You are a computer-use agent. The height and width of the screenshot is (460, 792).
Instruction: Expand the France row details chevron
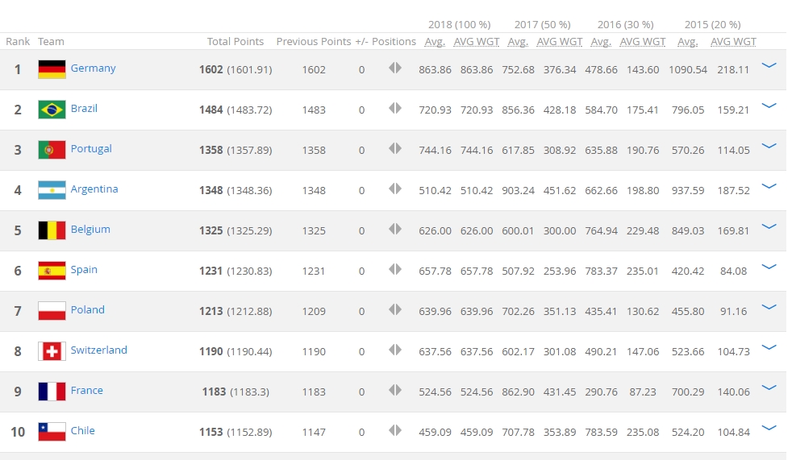(769, 388)
